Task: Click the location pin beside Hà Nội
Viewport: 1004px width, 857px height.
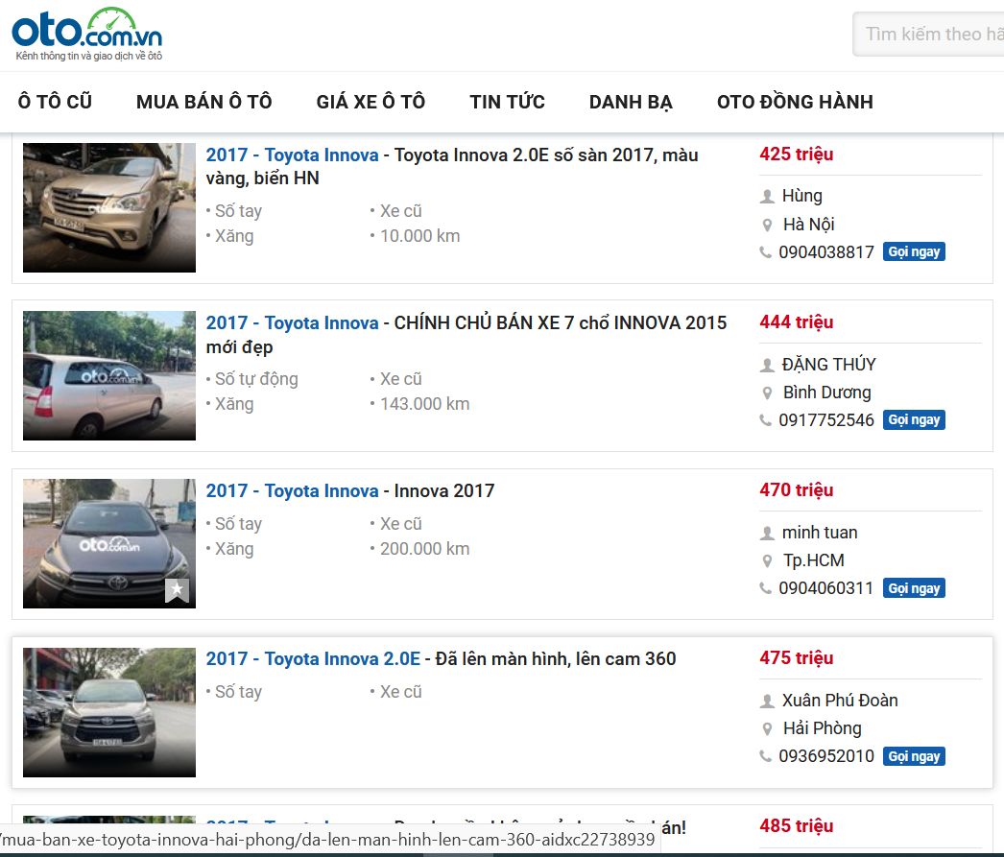Action: tap(767, 225)
